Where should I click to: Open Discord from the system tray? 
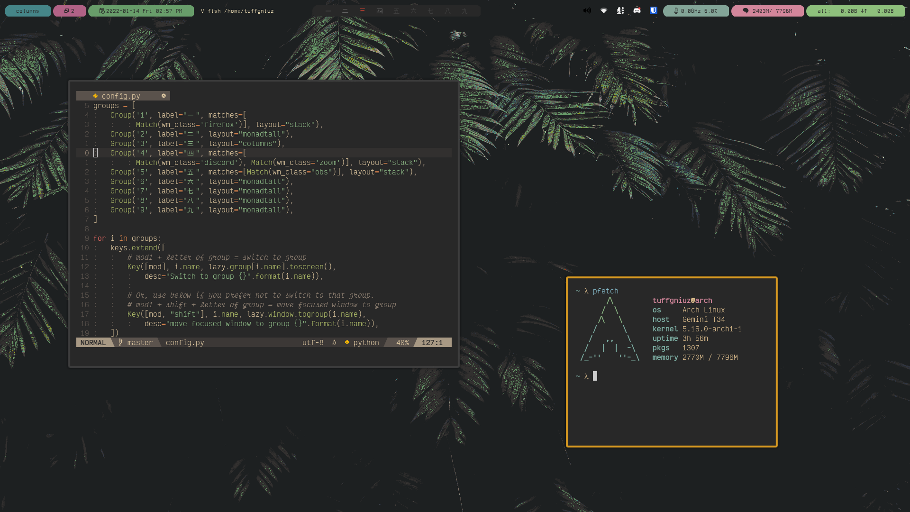point(637,10)
